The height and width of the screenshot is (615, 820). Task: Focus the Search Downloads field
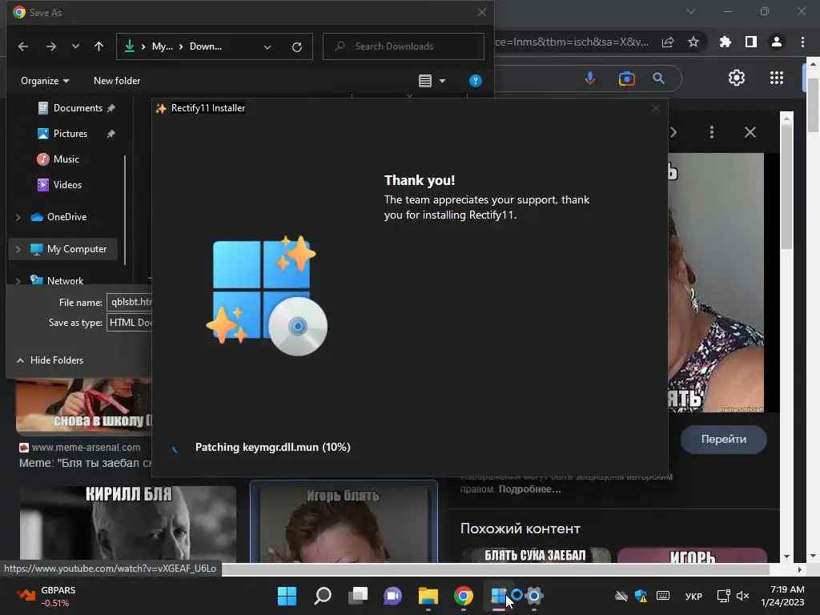[x=404, y=46]
